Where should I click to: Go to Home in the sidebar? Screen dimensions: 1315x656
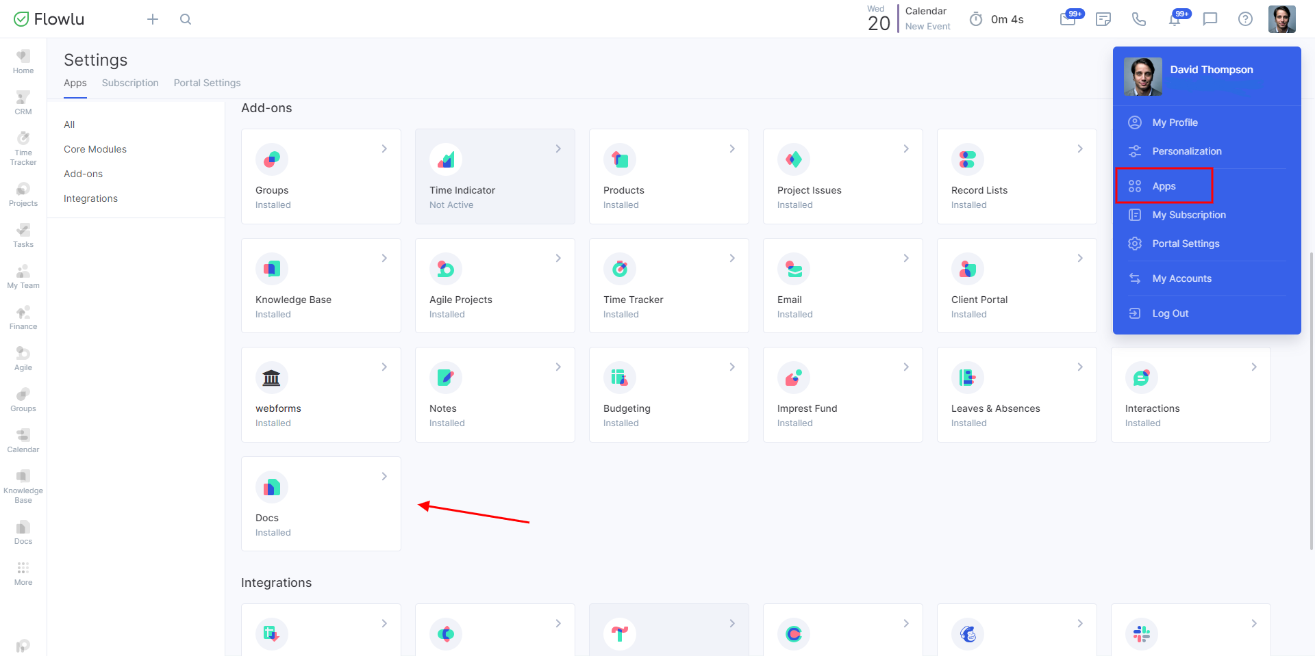click(23, 62)
